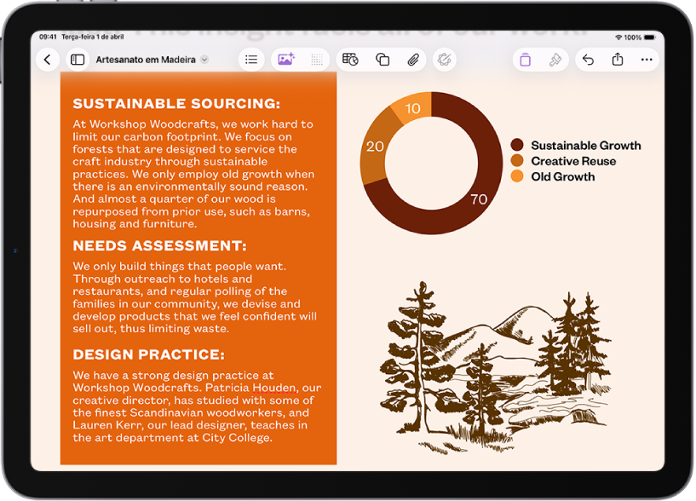Open the insert table icon
The image size is (696, 501).
(x=350, y=60)
